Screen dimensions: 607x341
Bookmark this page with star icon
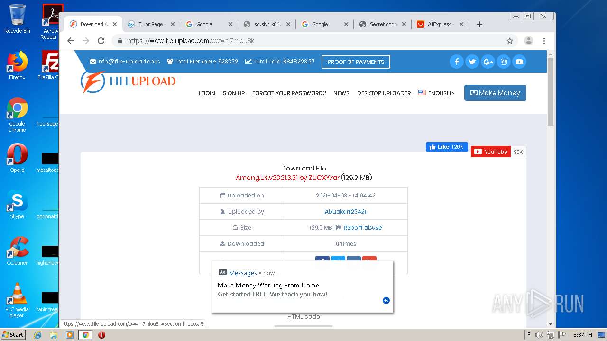pyautogui.click(x=510, y=41)
